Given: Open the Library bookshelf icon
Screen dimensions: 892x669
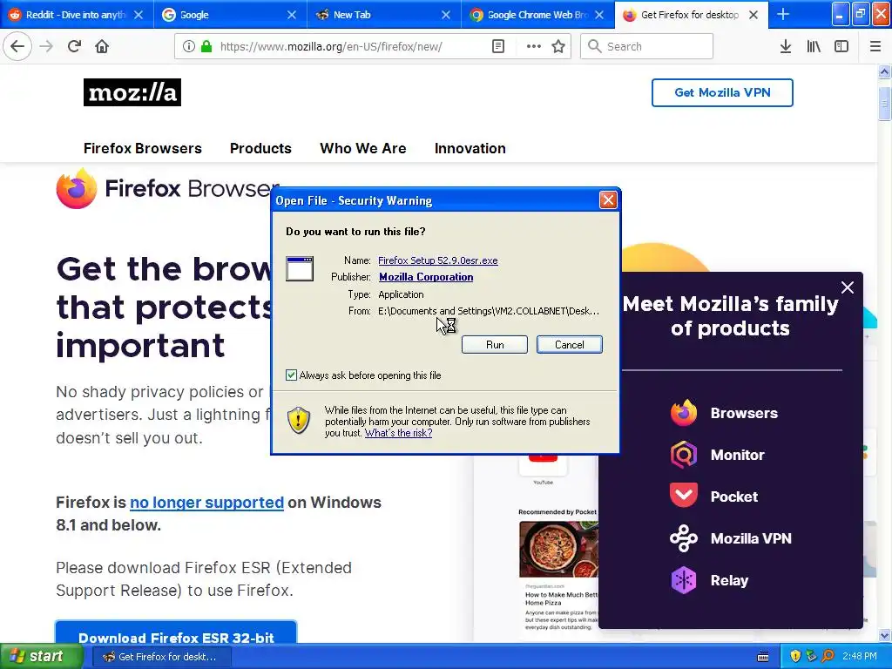Looking at the screenshot, I should [814, 46].
